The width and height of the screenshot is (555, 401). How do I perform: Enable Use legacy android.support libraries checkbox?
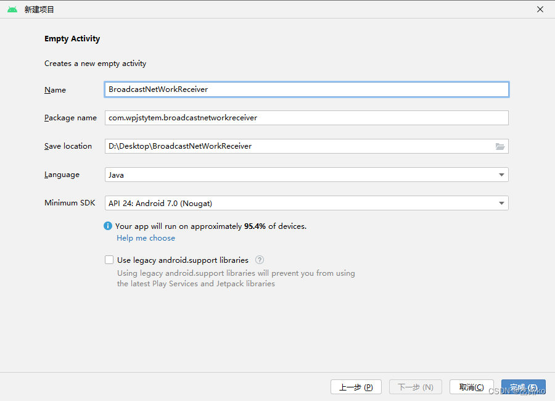coord(109,260)
